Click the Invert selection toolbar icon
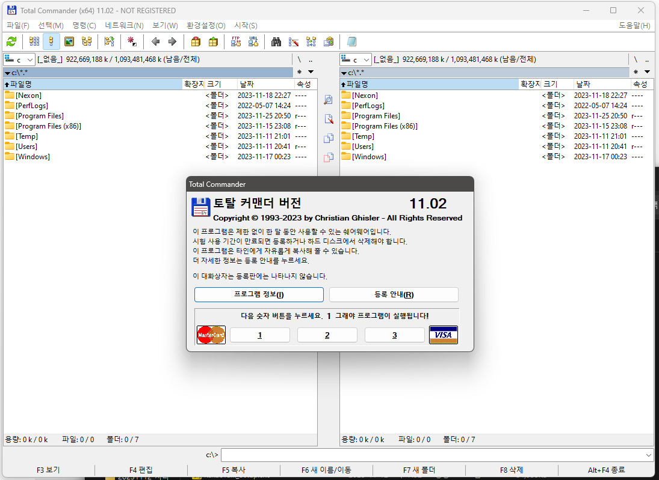659x480 pixels. (110, 41)
